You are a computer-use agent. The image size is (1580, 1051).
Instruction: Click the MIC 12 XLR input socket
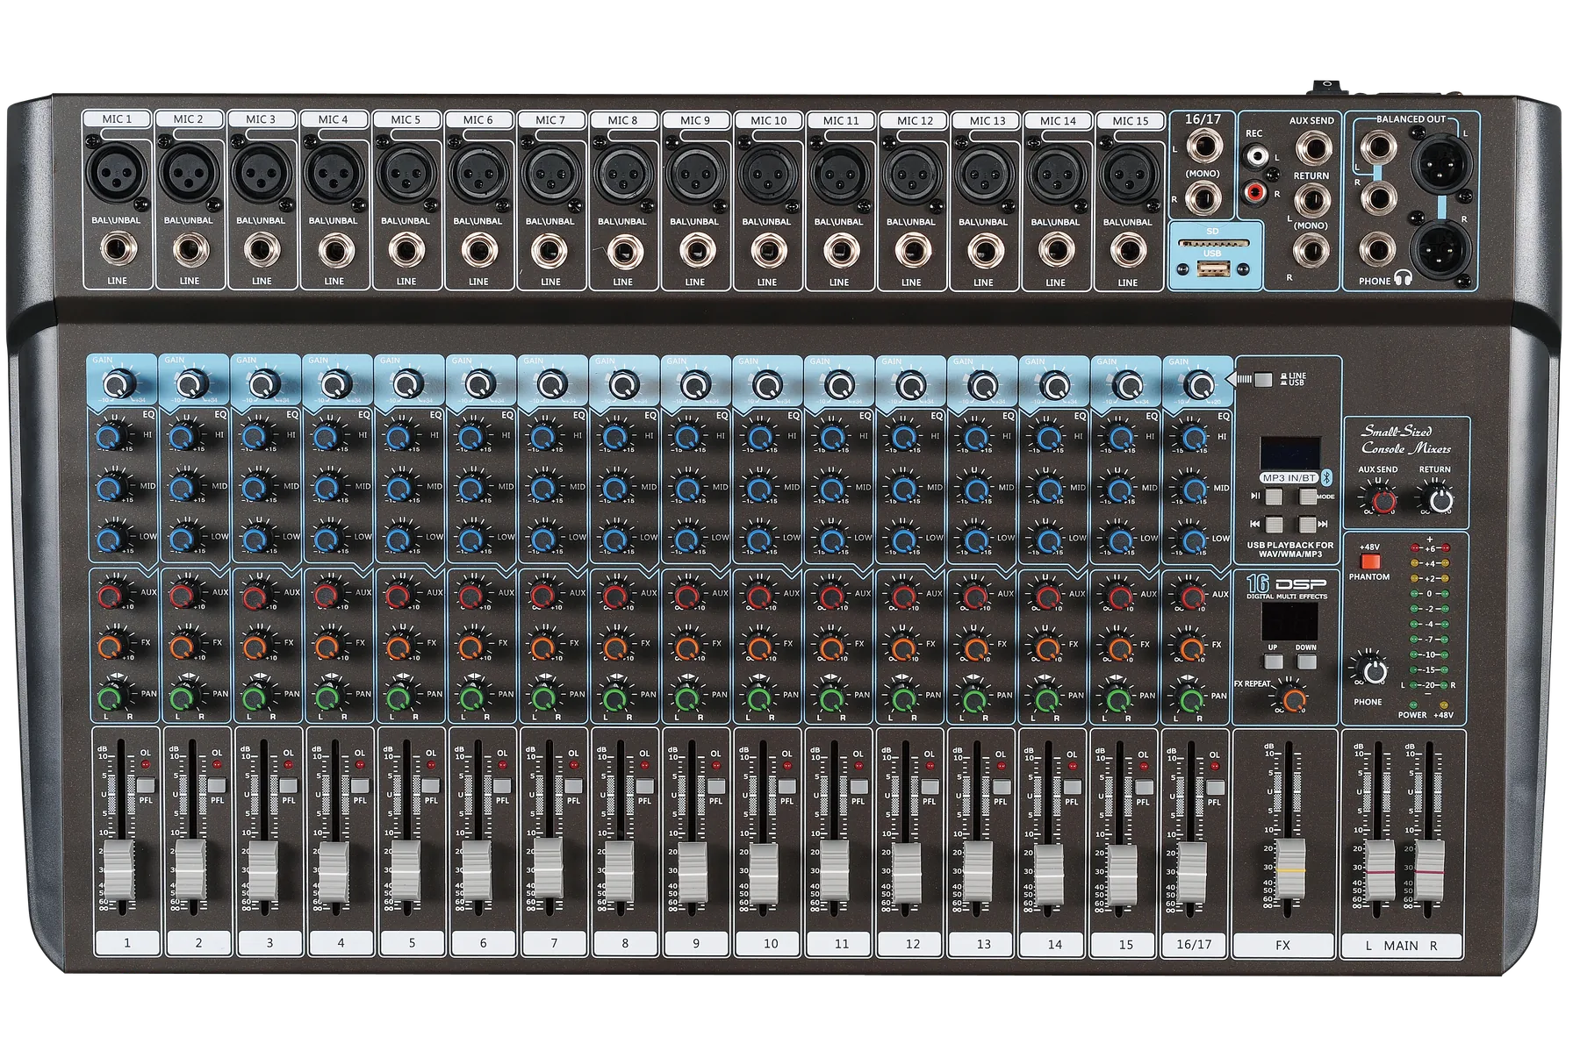pos(912,173)
